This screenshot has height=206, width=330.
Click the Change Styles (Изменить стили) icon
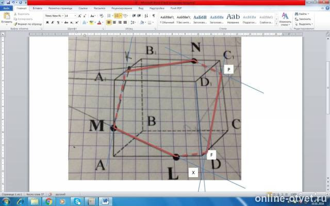(x=285, y=18)
